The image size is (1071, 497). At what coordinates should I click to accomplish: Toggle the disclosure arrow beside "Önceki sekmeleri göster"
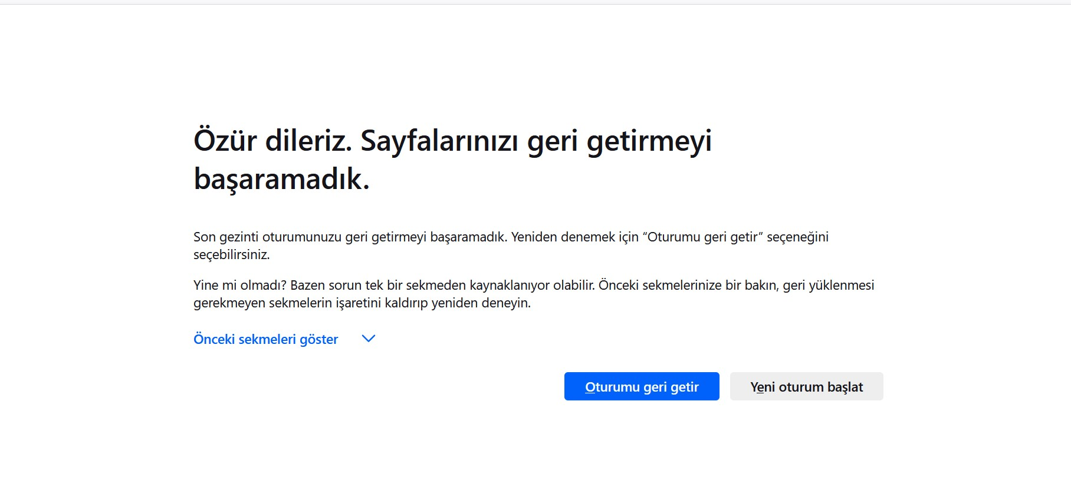pyautogui.click(x=368, y=339)
